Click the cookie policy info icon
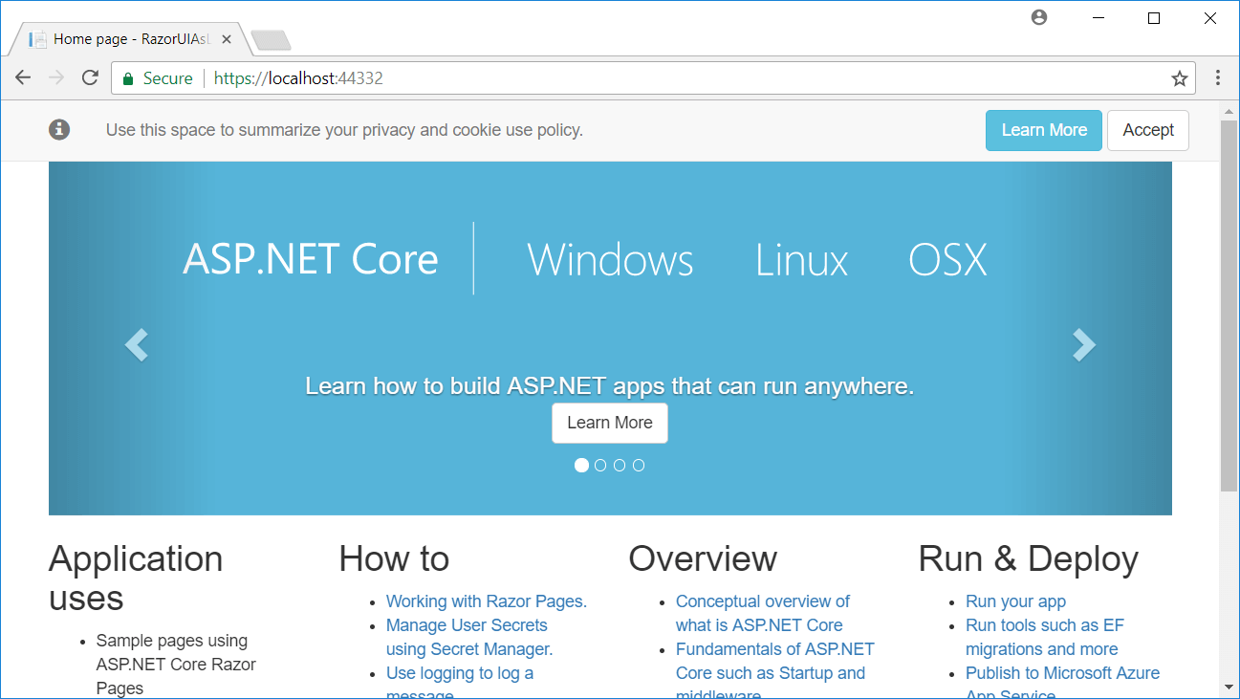Image resolution: width=1240 pixels, height=699 pixels. click(x=59, y=129)
